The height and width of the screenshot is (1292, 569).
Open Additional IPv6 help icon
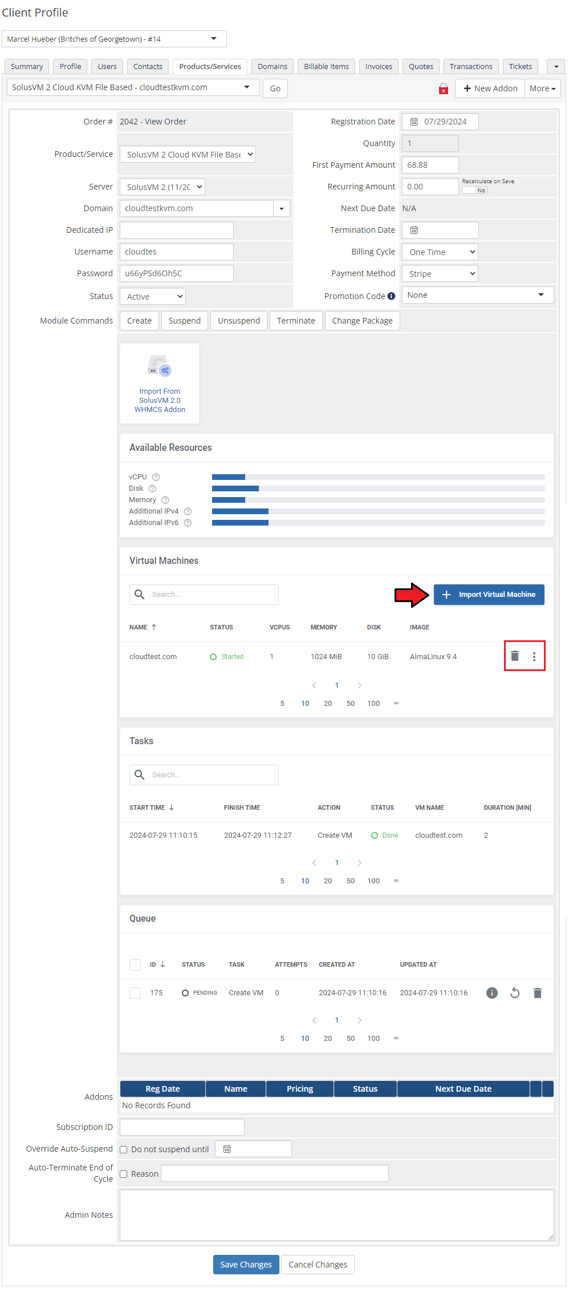188,523
